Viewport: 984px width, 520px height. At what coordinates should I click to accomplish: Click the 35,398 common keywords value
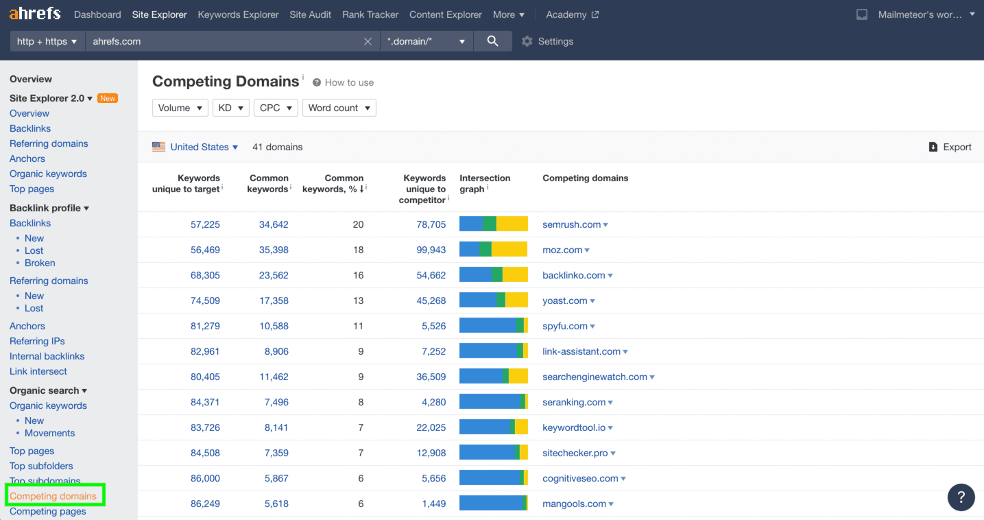click(274, 250)
